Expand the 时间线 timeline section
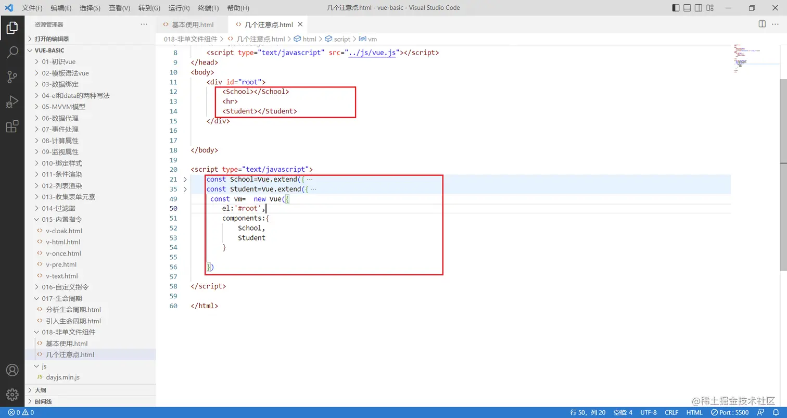 point(91,402)
